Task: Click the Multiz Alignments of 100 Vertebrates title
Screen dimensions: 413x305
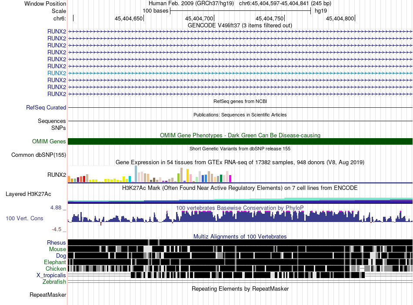Action: point(240,236)
